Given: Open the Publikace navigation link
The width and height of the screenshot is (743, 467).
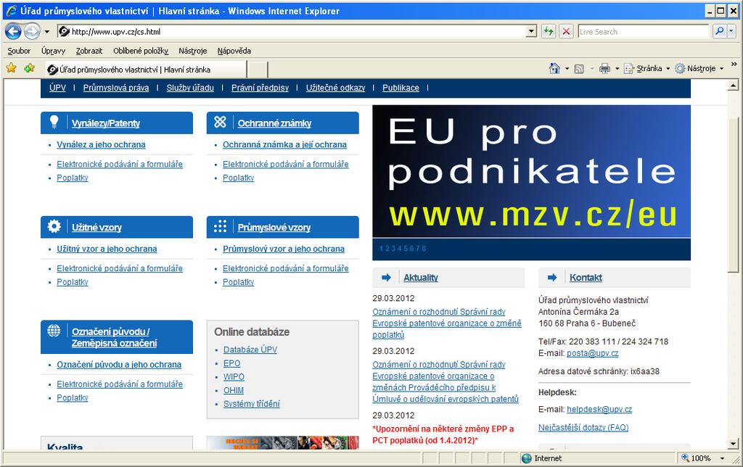Looking at the screenshot, I should [x=401, y=88].
